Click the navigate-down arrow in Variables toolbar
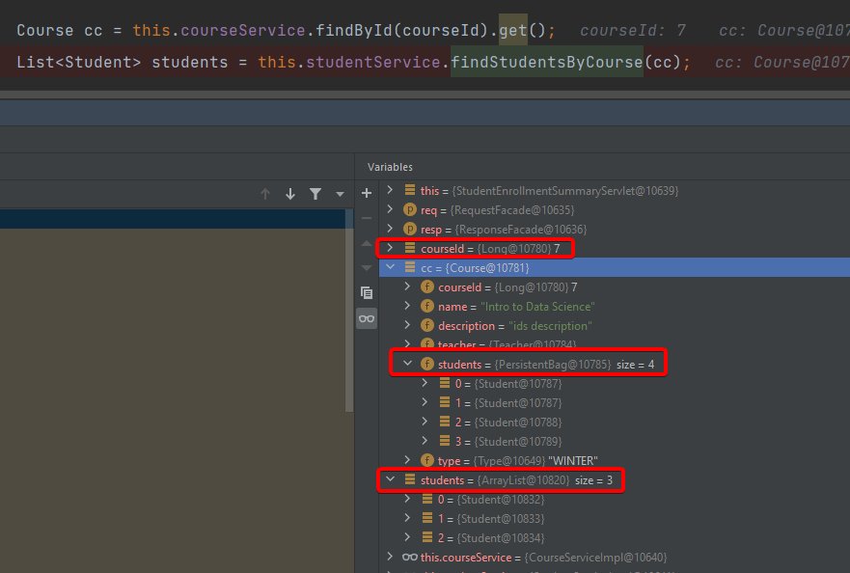The width and height of the screenshot is (850, 573). [290, 194]
